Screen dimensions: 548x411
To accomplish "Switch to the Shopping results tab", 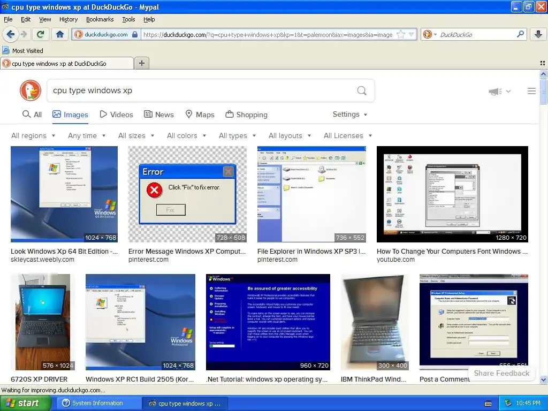I will pos(246,115).
